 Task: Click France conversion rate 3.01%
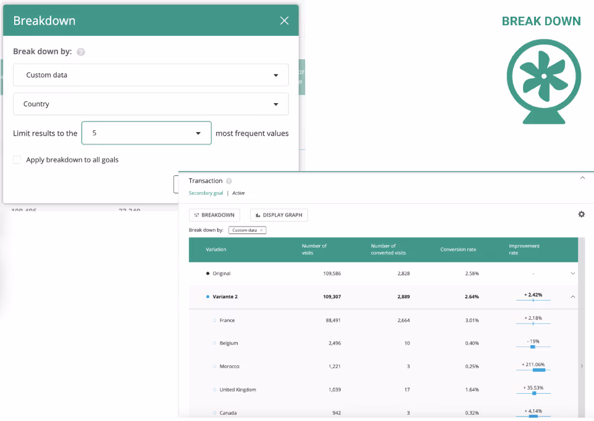pyautogui.click(x=472, y=320)
